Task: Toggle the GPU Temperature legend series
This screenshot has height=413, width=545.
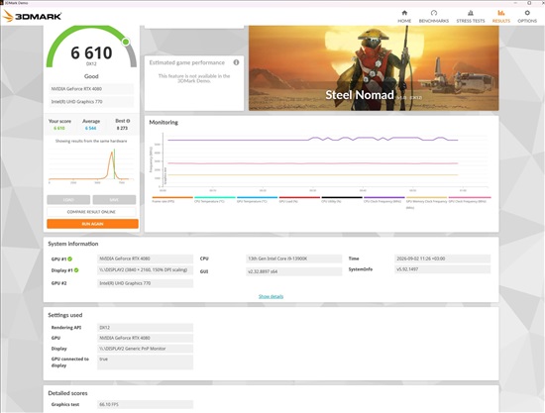Action: 258,199
